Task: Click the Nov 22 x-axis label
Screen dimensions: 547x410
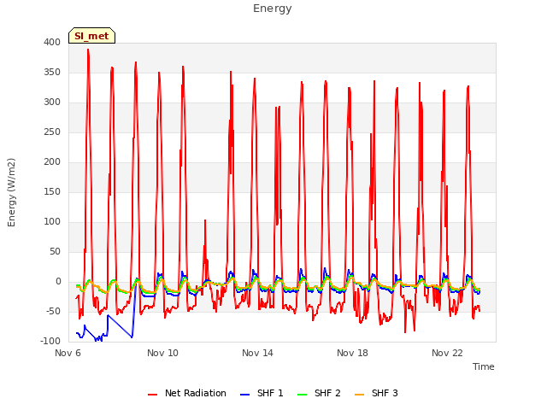Action: pyautogui.click(x=447, y=353)
